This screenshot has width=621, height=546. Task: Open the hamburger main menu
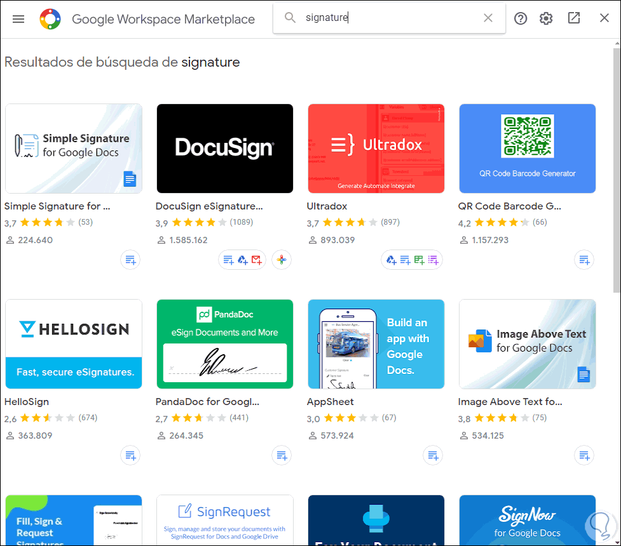tap(18, 18)
